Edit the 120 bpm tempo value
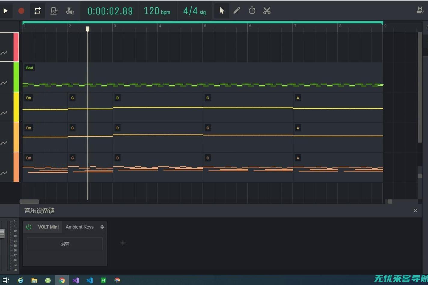Image resolution: width=428 pixels, height=285 pixels. coord(157,11)
